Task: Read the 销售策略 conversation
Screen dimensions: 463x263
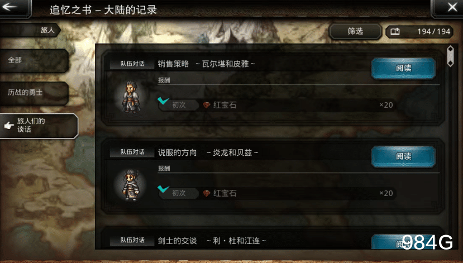Action: (403, 68)
